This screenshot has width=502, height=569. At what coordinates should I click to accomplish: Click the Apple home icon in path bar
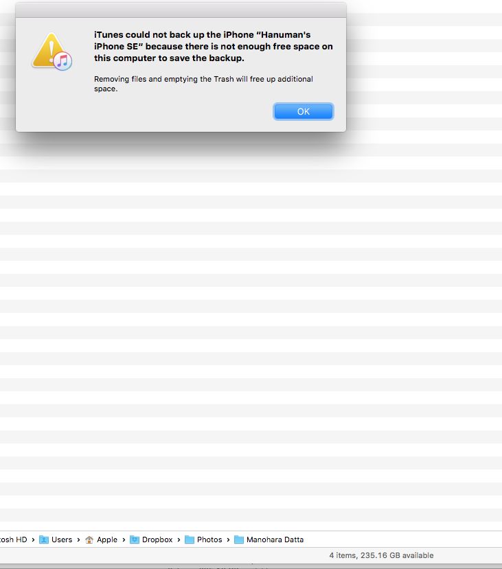[89, 539]
